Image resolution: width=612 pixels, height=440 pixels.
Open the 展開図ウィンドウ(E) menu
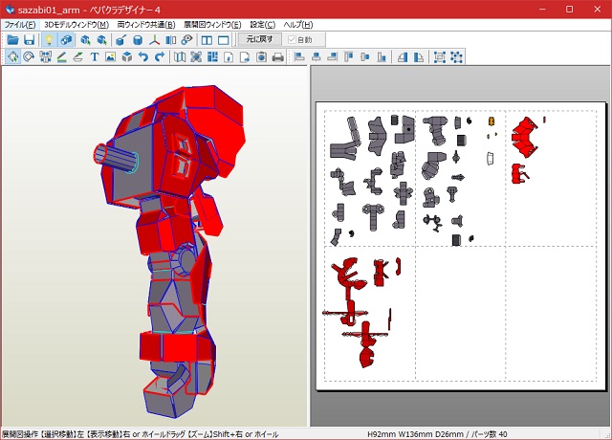coord(212,25)
